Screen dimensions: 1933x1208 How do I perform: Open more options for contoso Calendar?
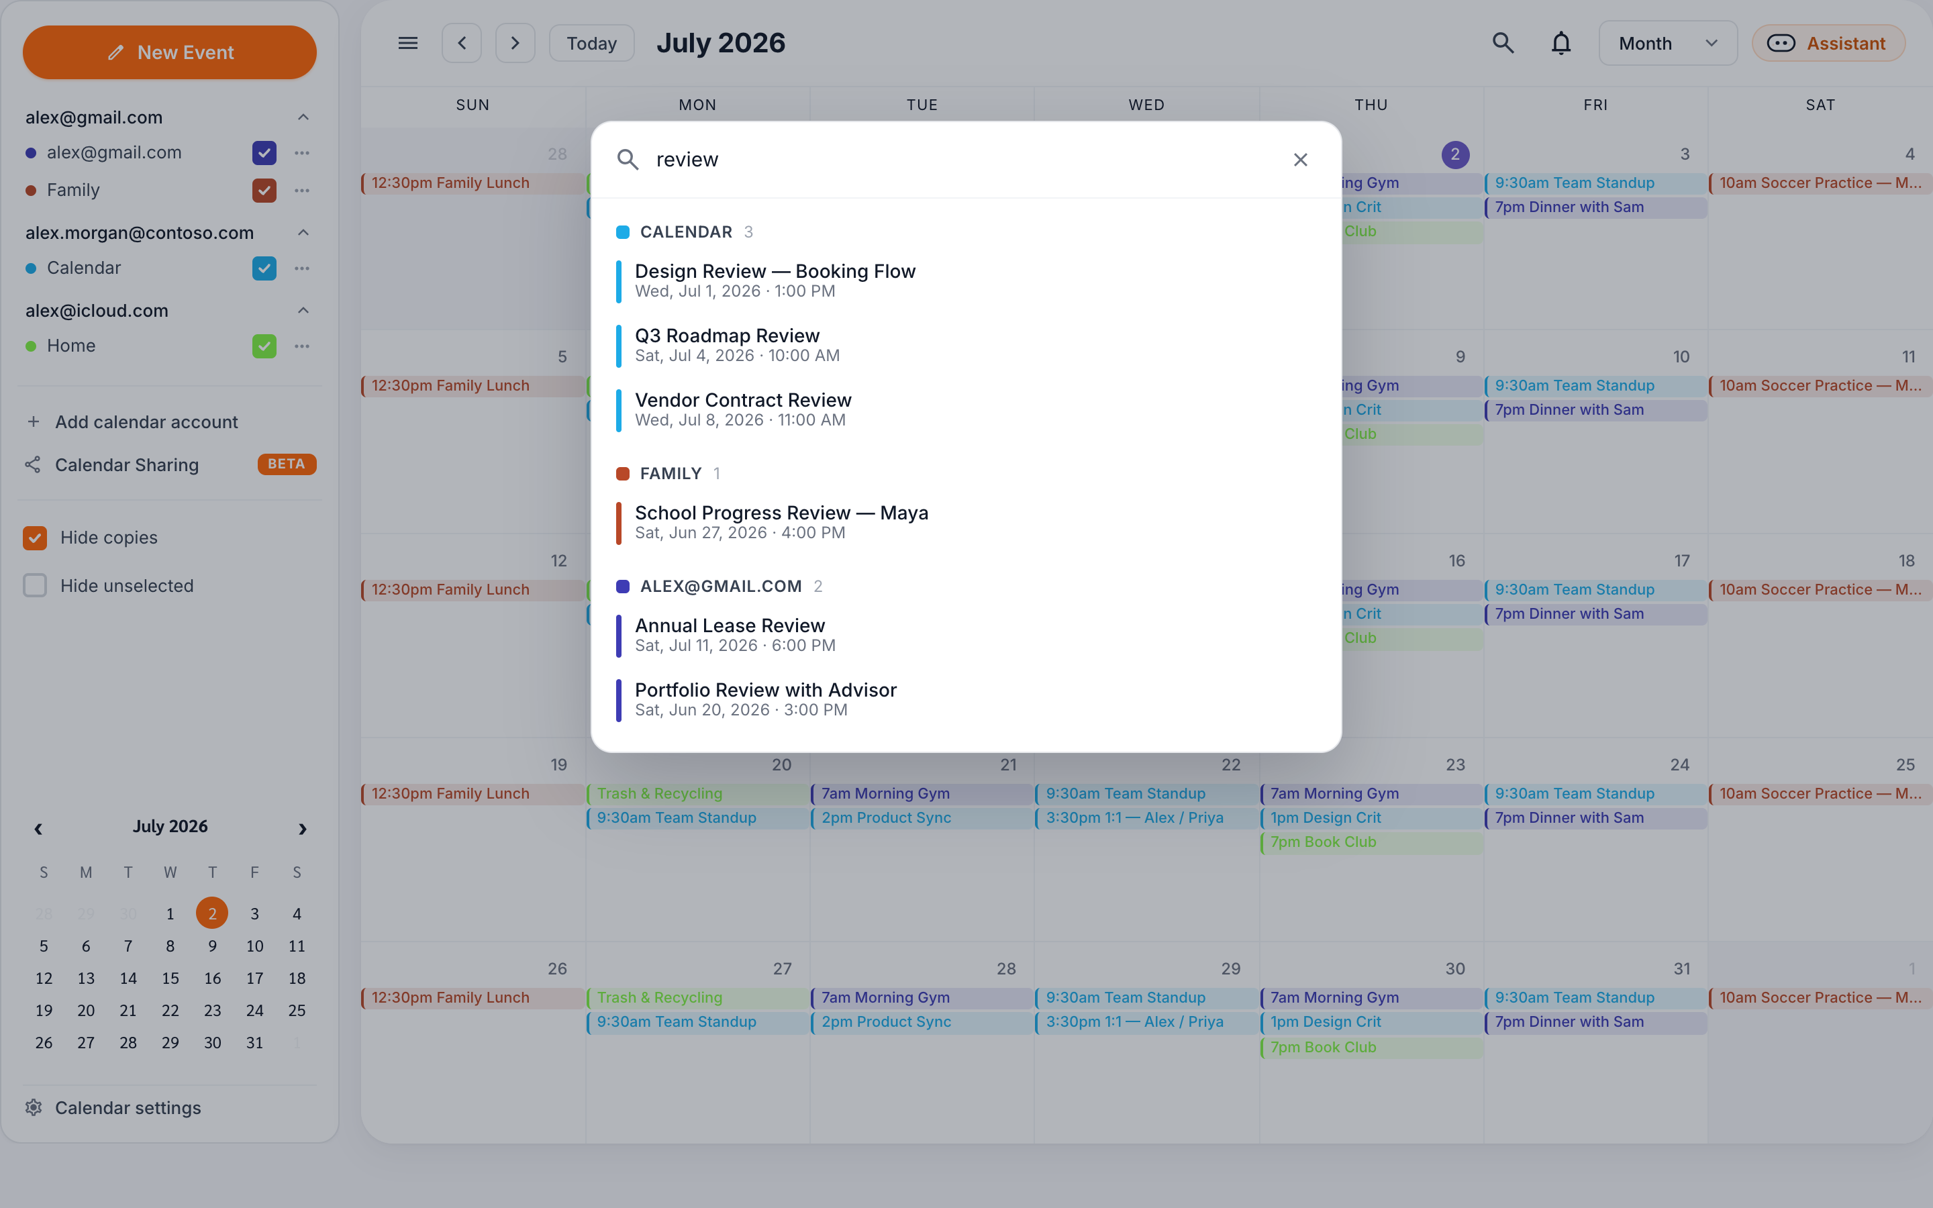[x=302, y=268]
